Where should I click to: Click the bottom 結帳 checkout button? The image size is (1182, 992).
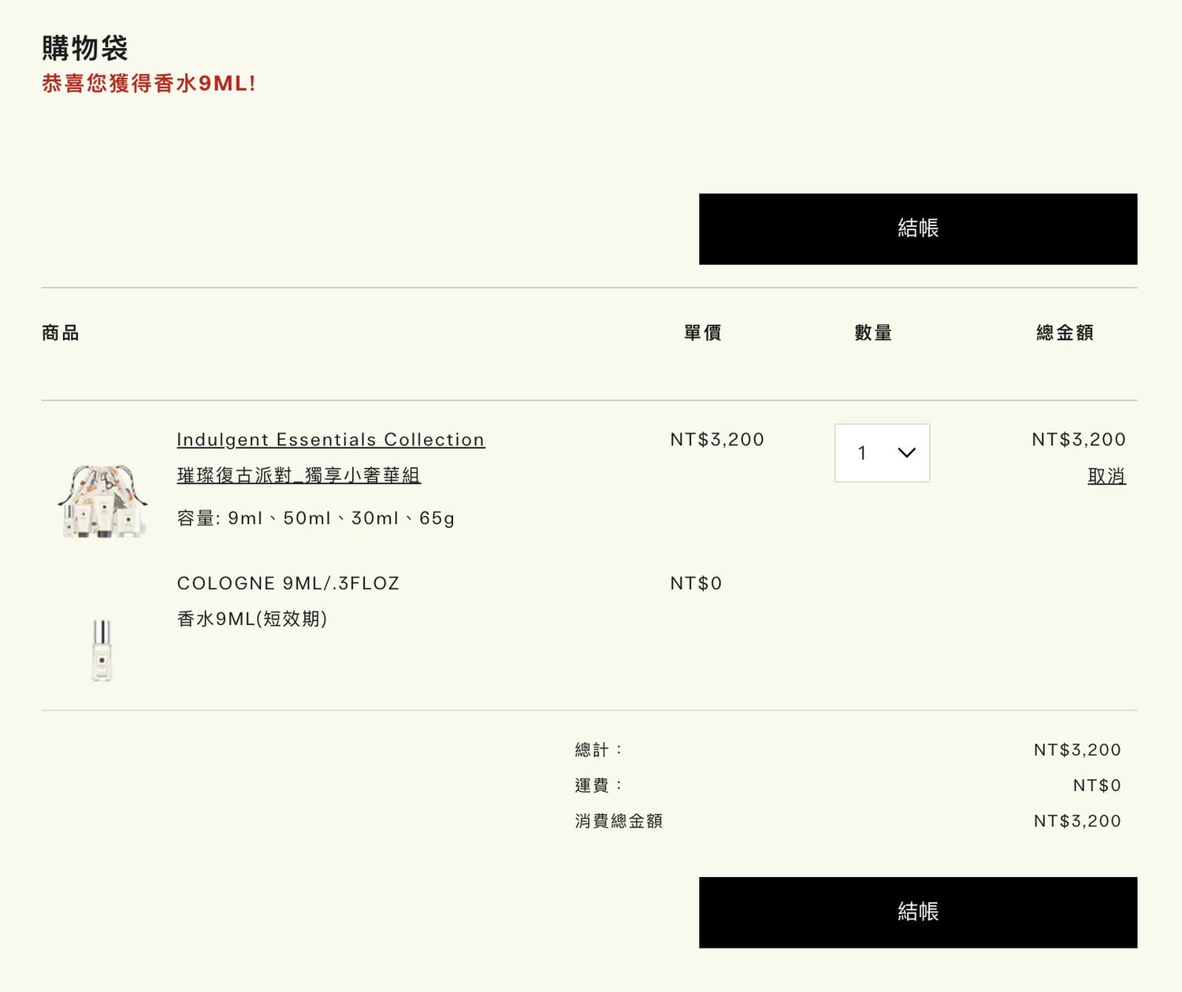(x=918, y=912)
